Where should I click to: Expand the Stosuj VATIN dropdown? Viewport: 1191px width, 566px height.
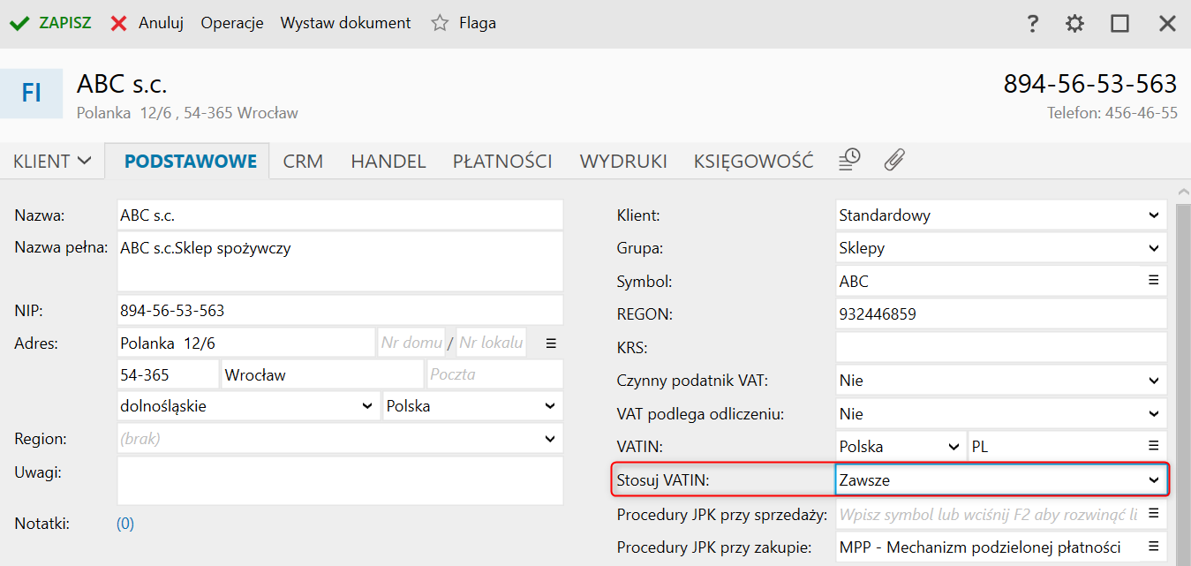coord(1153,479)
